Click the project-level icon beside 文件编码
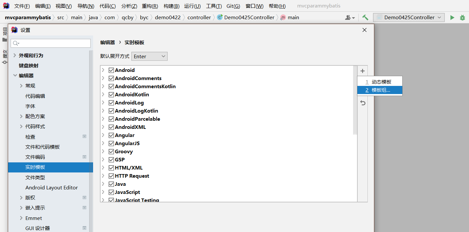The image size is (469, 232). pos(84,157)
